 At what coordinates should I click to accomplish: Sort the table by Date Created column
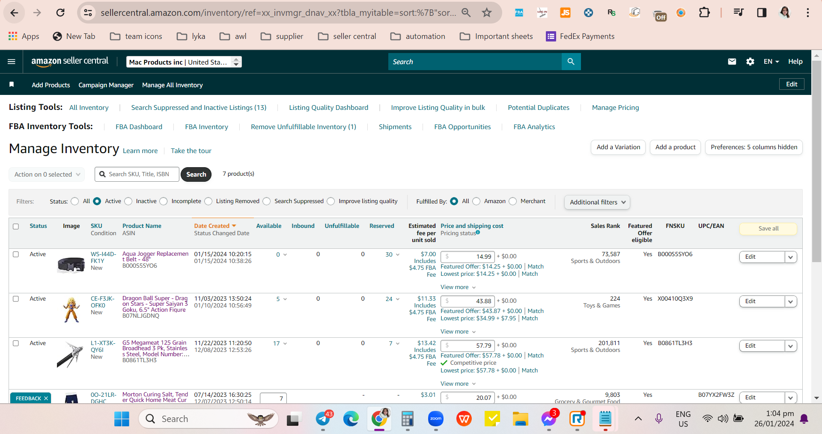coord(215,226)
